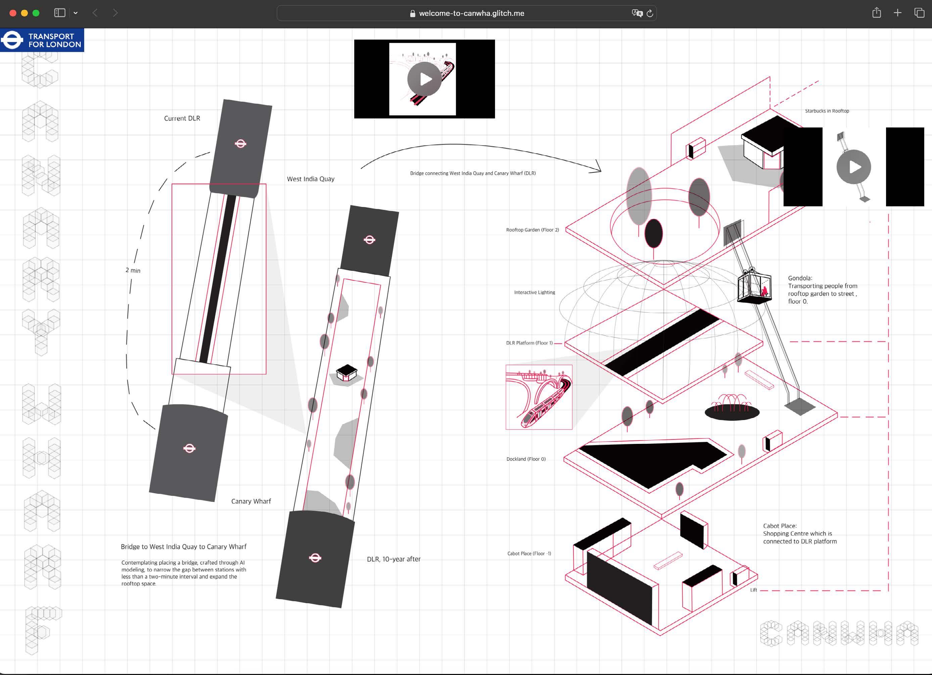Click the train bridge thumbnail image
Screen dimensions: 932x675
coord(539,397)
